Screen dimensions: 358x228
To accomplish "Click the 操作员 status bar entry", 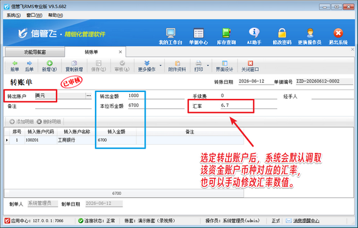I will click(x=232, y=220).
